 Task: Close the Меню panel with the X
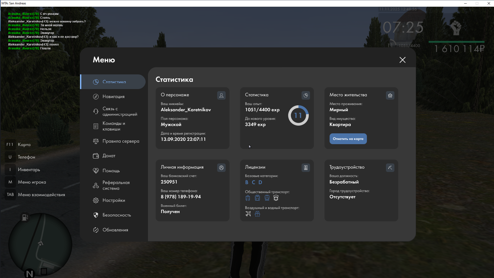tap(402, 60)
